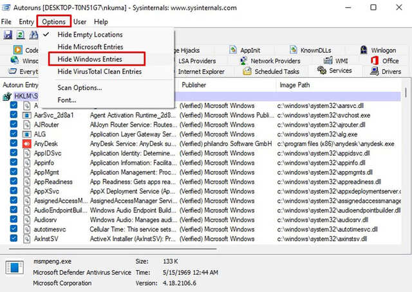Screen dimensions: 412x292
Task: Switch to the Scheduled Tasks tab
Action: point(274,71)
